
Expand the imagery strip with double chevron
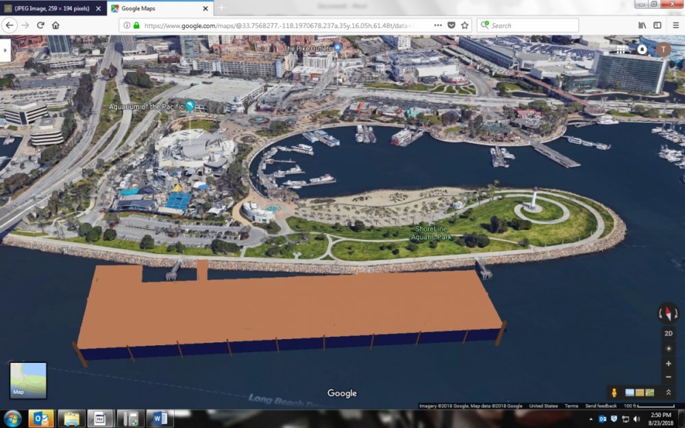(x=669, y=392)
